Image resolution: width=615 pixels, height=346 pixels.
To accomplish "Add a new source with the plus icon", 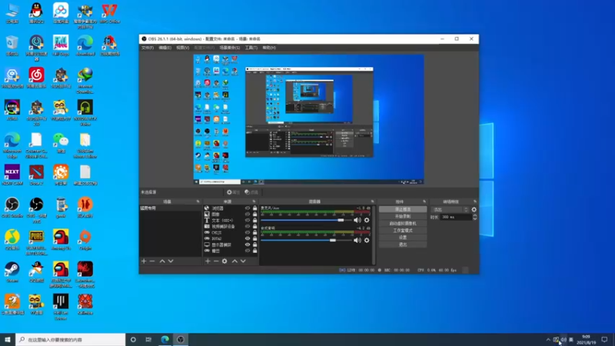I will point(208,261).
